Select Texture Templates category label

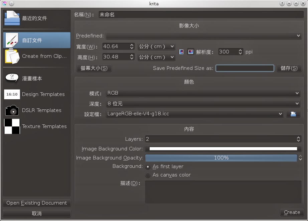click(x=44, y=126)
